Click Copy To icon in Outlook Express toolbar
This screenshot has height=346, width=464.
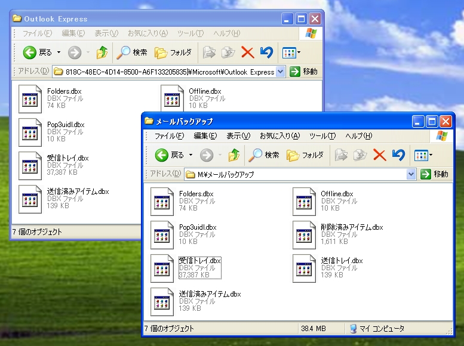click(228, 52)
